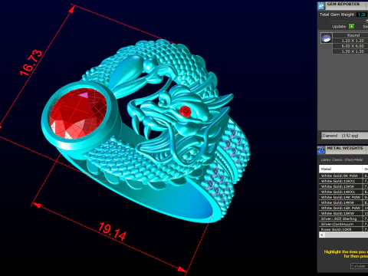Select White Gold:10KX1 row
The width and height of the screenshot is (368, 276).
click(343, 181)
